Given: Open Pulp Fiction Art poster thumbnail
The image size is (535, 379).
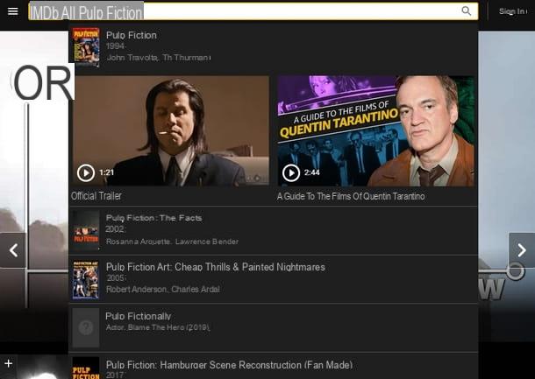Looking at the screenshot, I should click(x=86, y=280).
